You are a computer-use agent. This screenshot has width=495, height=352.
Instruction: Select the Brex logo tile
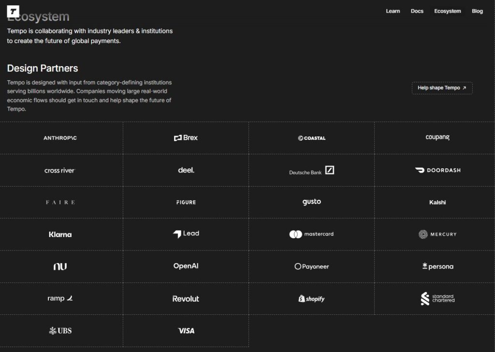(186, 138)
